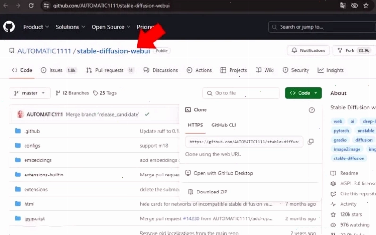
Task: Open the 120k stars link
Action: coord(346,214)
